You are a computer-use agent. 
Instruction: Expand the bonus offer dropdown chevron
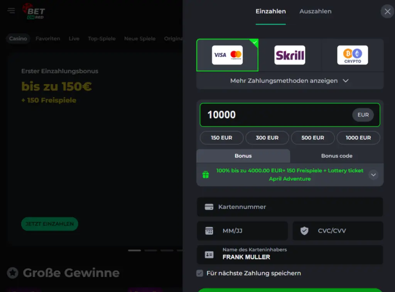(x=373, y=175)
